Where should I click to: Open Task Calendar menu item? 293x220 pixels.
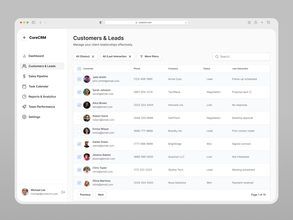click(x=42, y=87)
